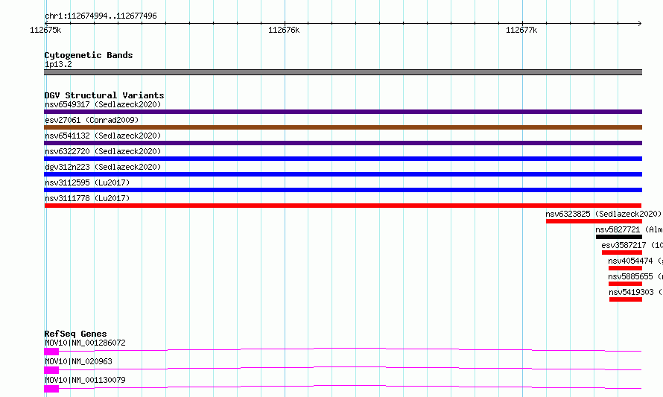
Task: Open variant nsv6549317 (Sedlazeck2020) label
Action: click(103, 104)
